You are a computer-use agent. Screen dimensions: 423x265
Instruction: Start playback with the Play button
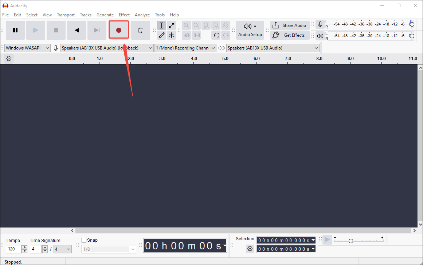click(36, 30)
